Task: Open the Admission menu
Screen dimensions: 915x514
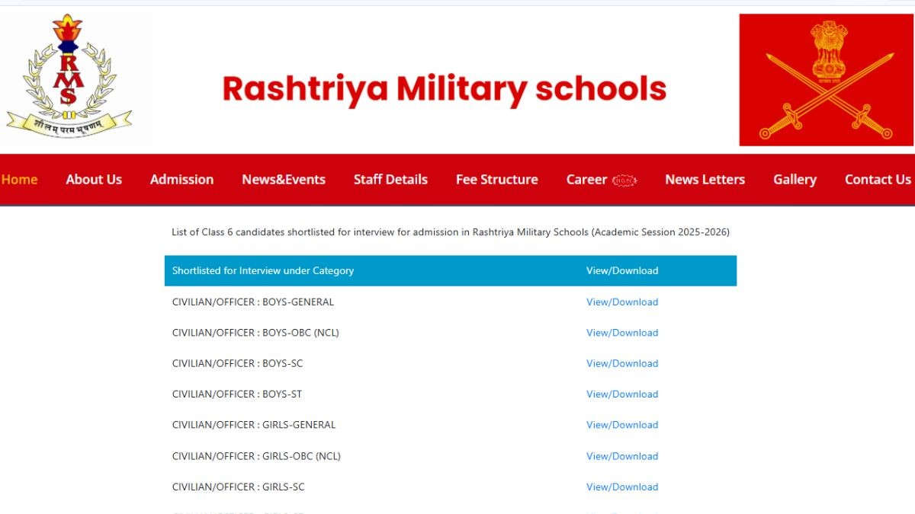Action: (x=181, y=180)
